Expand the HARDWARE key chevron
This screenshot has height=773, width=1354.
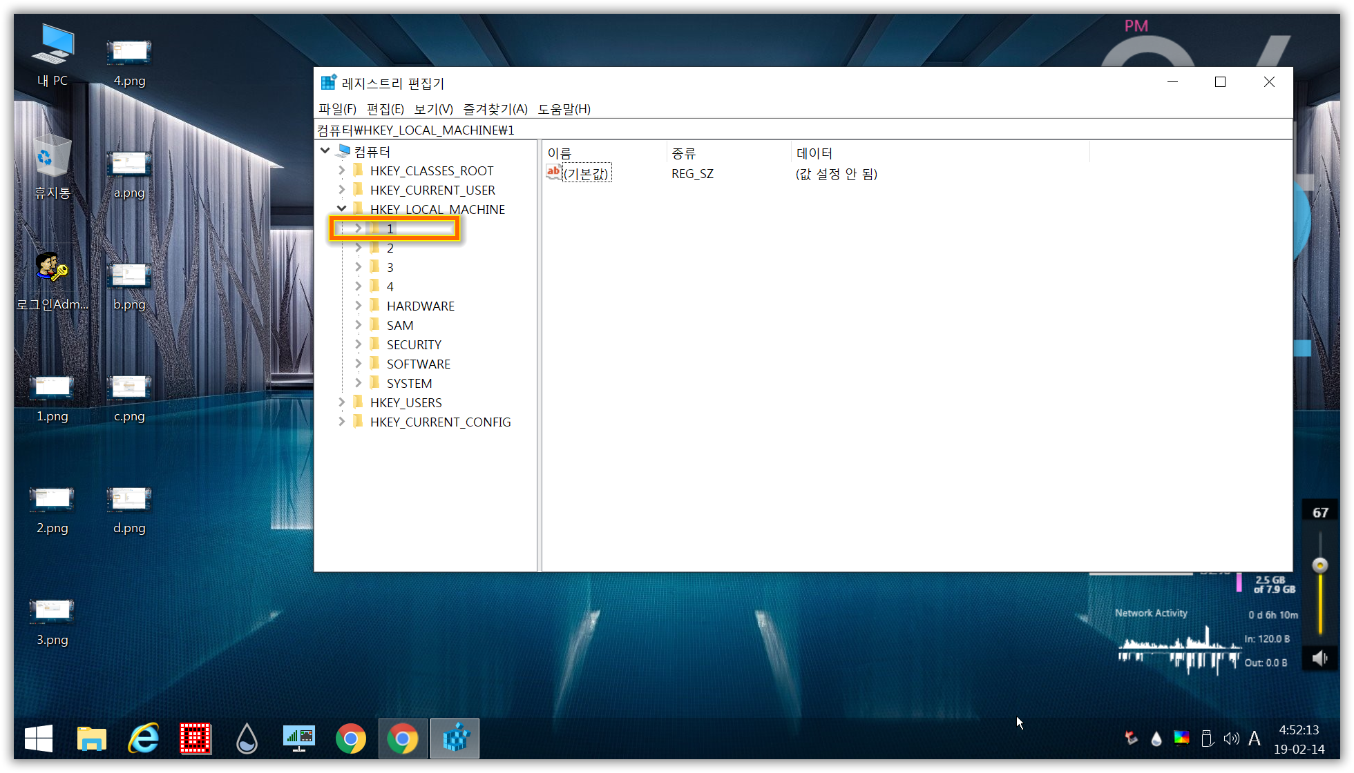click(x=358, y=305)
